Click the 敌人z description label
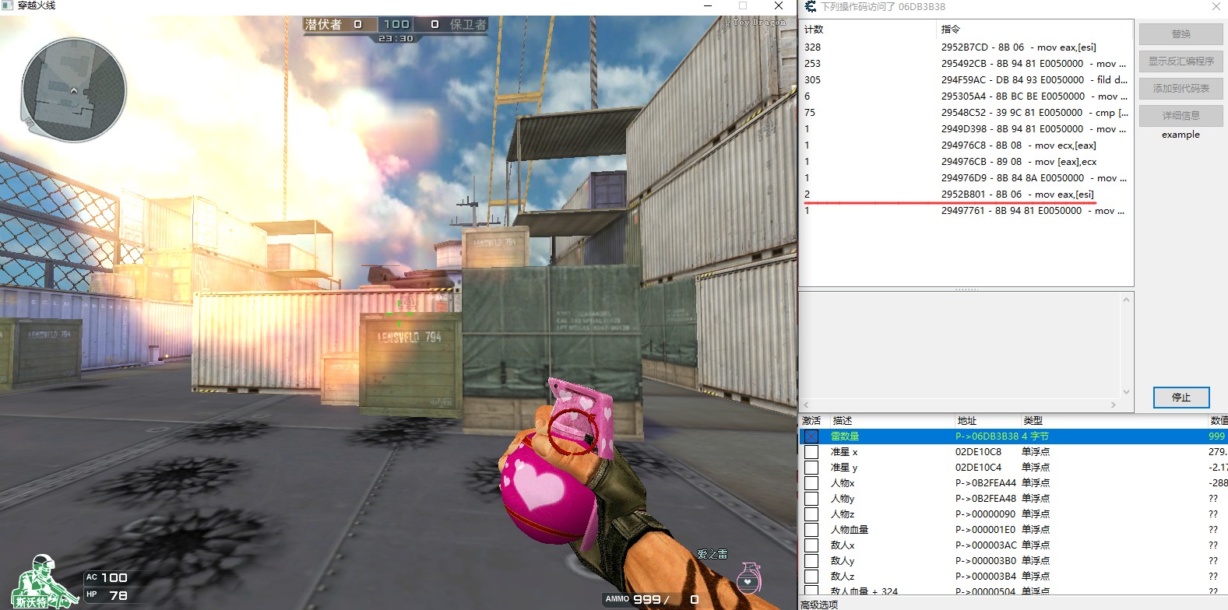 click(x=843, y=577)
